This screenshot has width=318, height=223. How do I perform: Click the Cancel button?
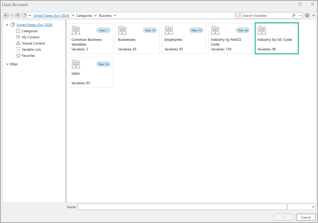306,217
